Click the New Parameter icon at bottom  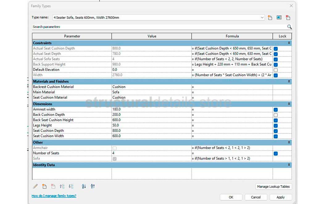[x=44, y=186]
